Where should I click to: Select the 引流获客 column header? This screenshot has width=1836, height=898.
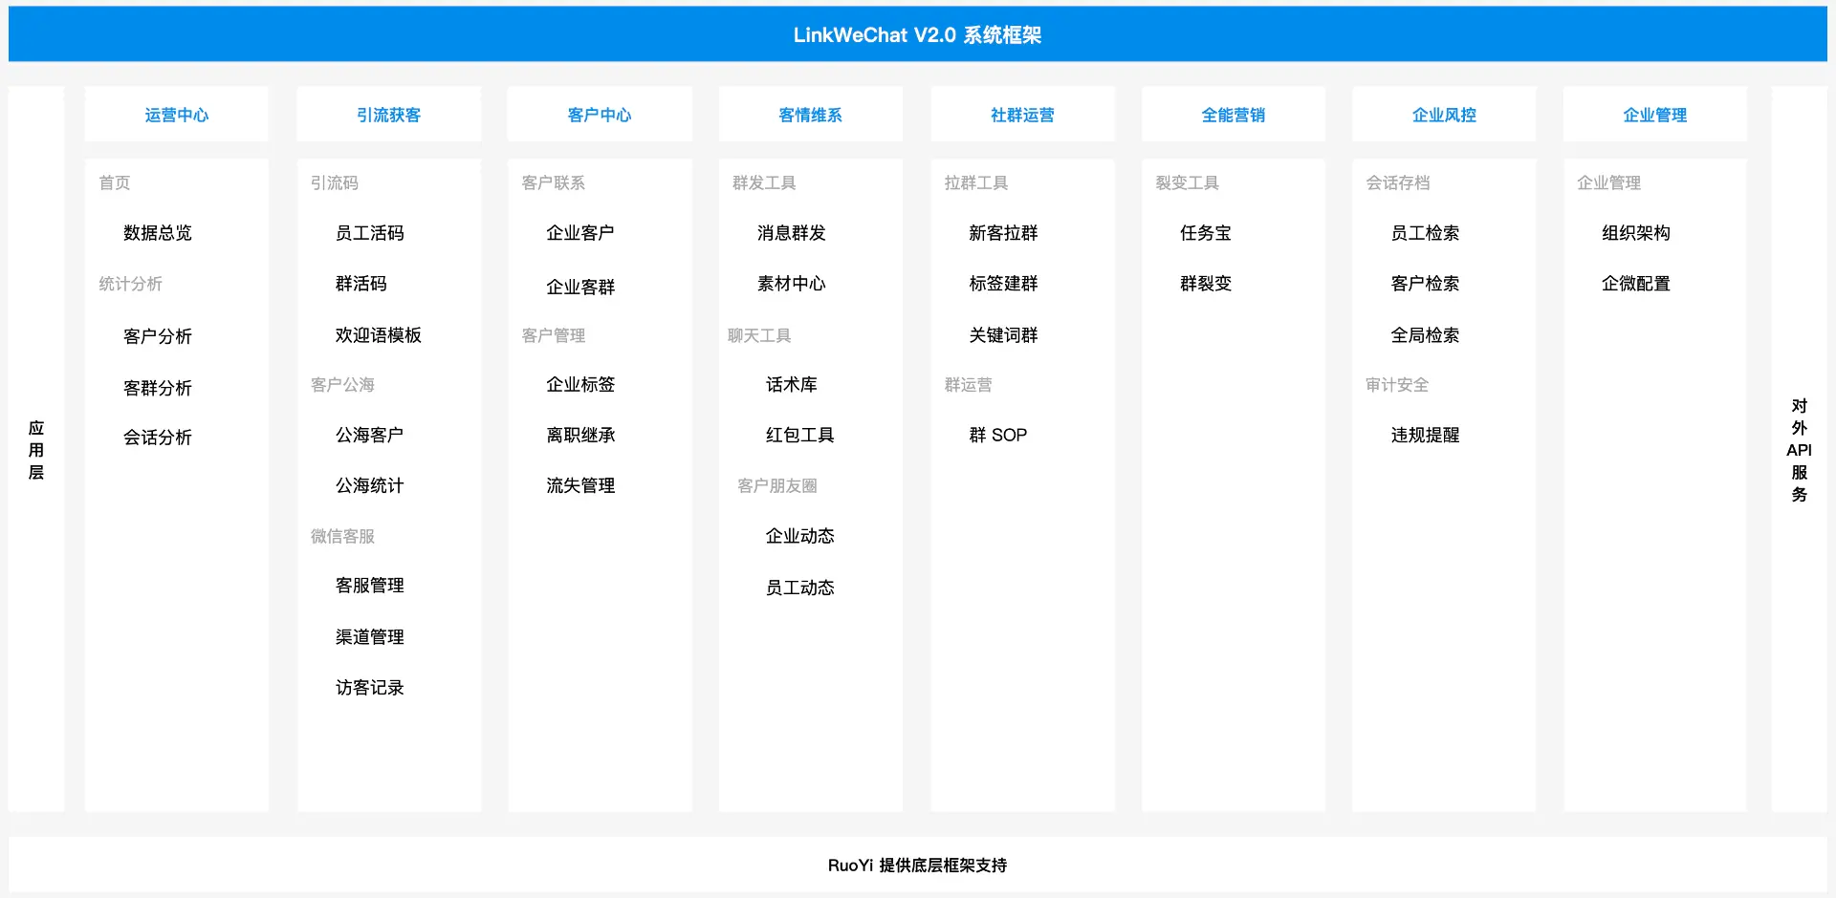pos(388,115)
